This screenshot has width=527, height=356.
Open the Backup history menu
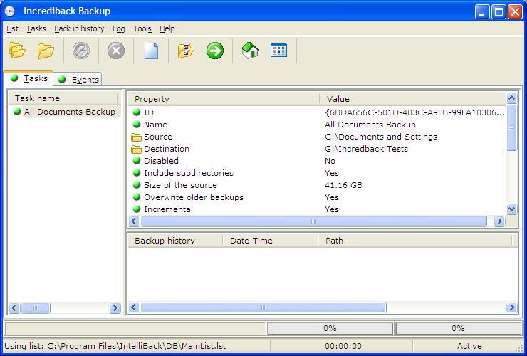[x=79, y=29]
